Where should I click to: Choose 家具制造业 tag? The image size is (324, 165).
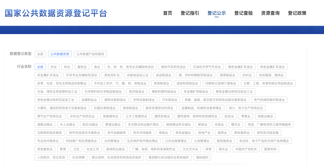[x=162, y=83]
